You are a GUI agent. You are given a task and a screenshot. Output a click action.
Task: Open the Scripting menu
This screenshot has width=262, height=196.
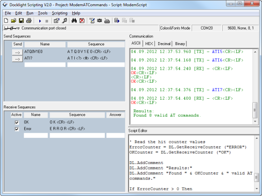(x=60, y=13)
